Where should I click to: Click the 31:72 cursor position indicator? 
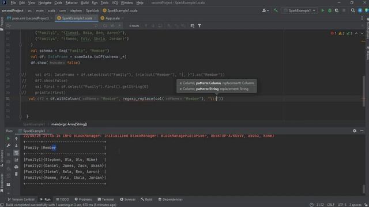click(x=320, y=205)
